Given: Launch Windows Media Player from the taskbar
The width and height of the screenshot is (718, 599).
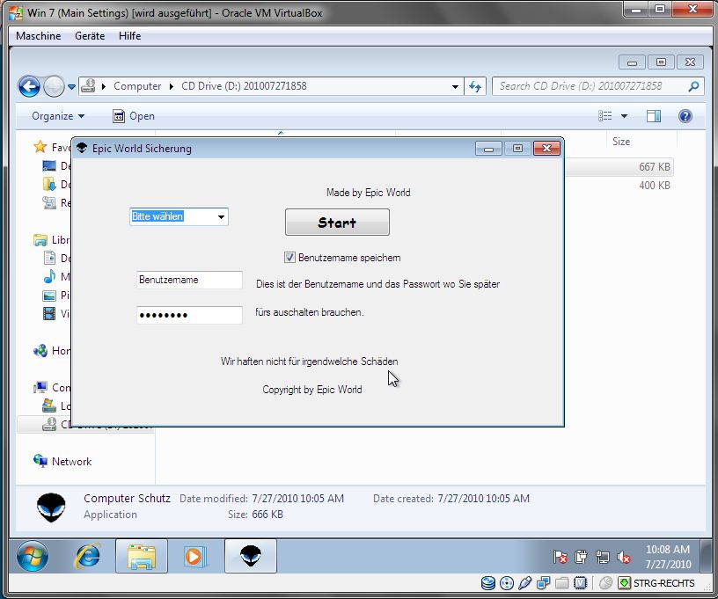Looking at the screenshot, I should [x=194, y=556].
